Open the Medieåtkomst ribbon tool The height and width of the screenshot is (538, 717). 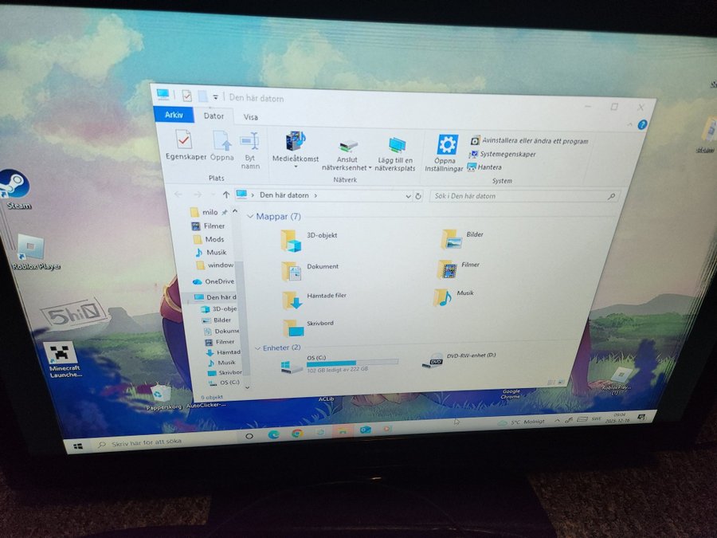pyautogui.click(x=296, y=143)
